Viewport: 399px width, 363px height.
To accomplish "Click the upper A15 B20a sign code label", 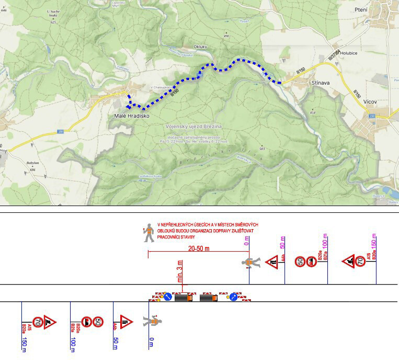I will [x=371, y=255].
